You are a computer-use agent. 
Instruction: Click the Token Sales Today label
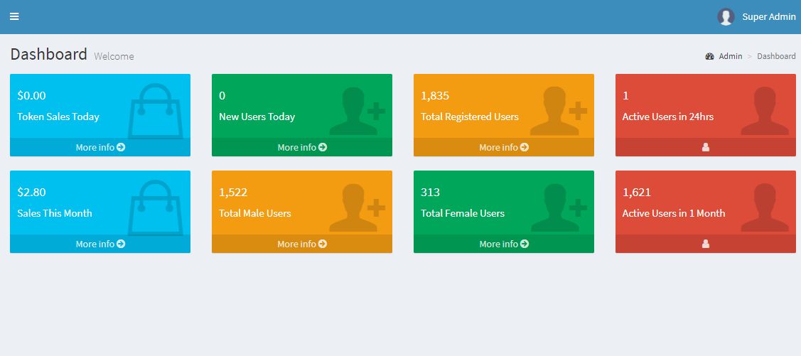58,117
